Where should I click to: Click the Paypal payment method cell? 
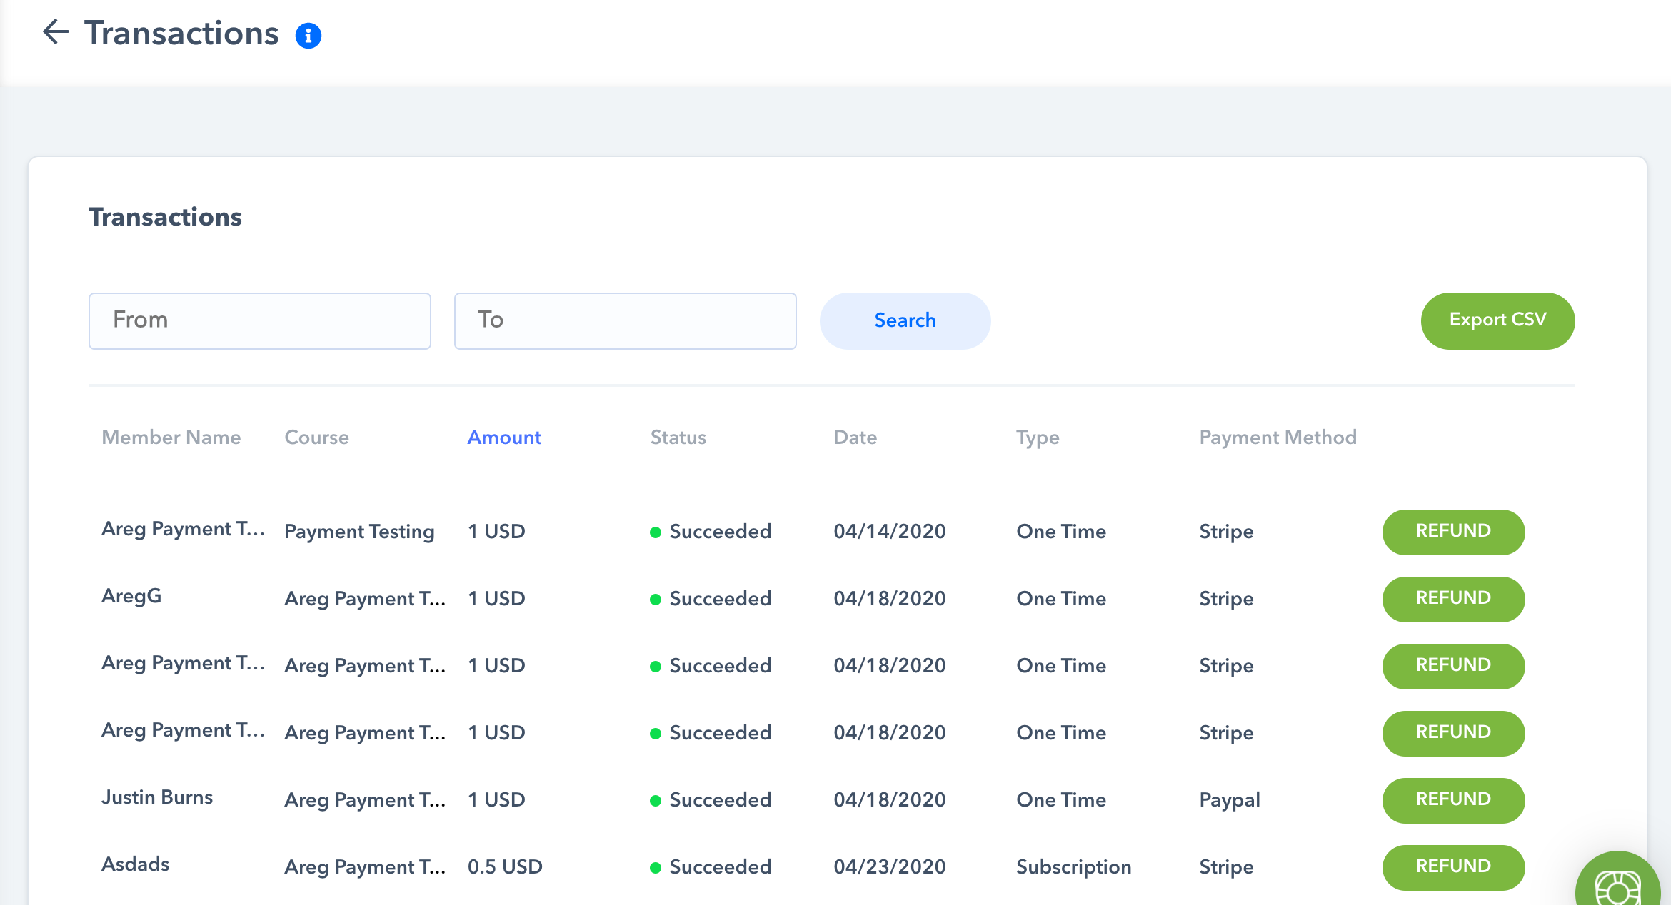tap(1230, 800)
